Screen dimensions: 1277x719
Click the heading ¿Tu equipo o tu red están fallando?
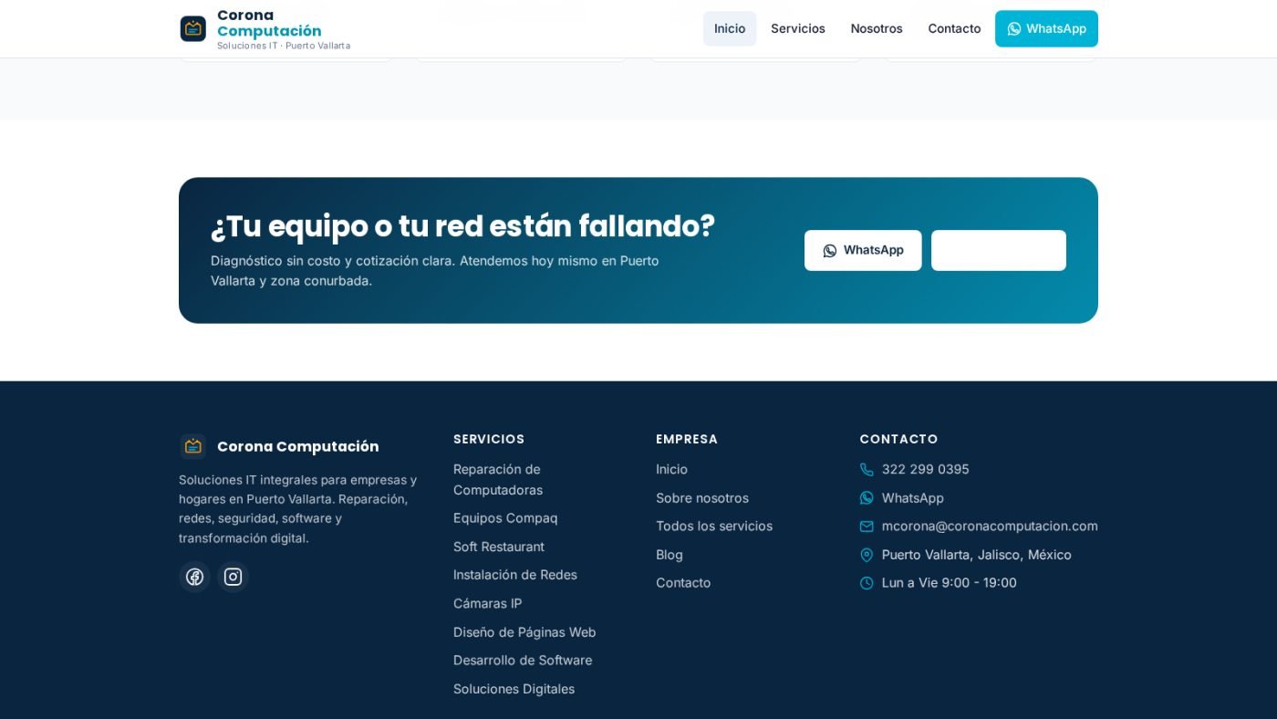coord(462,226)
